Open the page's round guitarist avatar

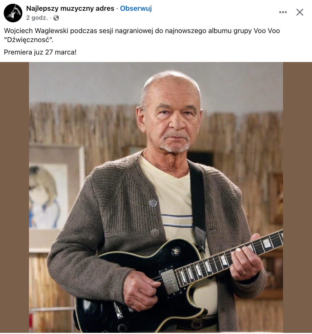13,13
